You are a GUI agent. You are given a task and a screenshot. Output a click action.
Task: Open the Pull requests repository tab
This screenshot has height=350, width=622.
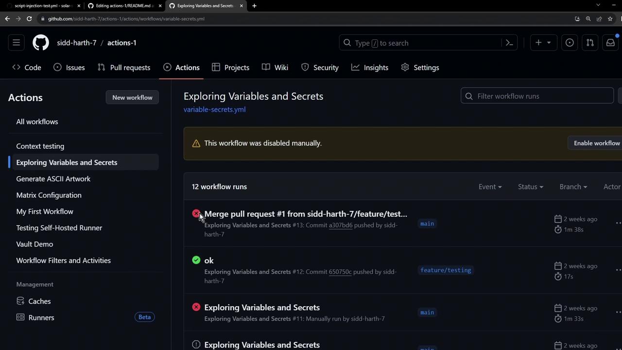pyautogui.click(x=124, y=68)
